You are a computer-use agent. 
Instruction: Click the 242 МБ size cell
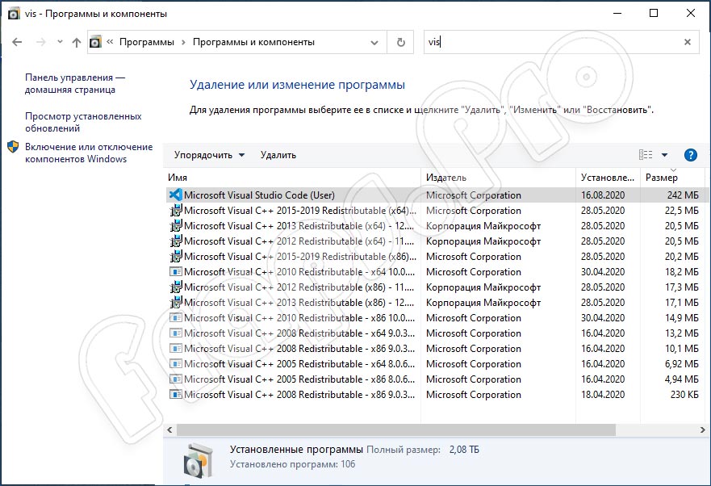point(683,195)
